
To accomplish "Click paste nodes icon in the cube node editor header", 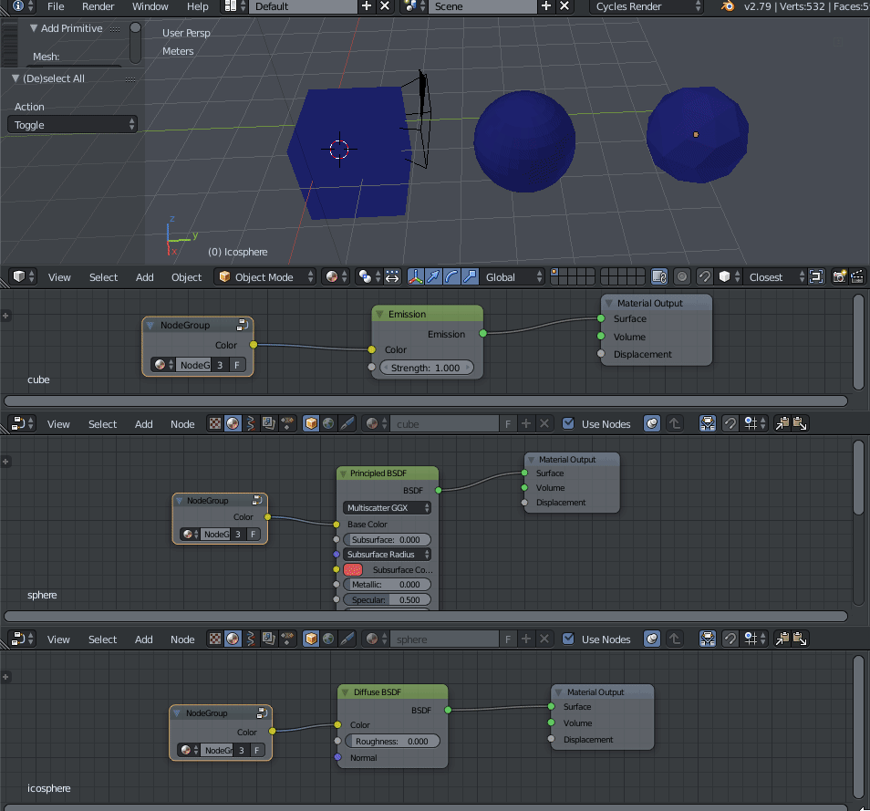I will point(800,423).
